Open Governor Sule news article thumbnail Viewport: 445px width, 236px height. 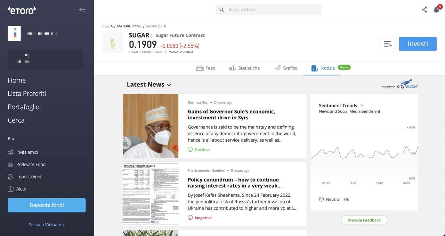(150, 126)
